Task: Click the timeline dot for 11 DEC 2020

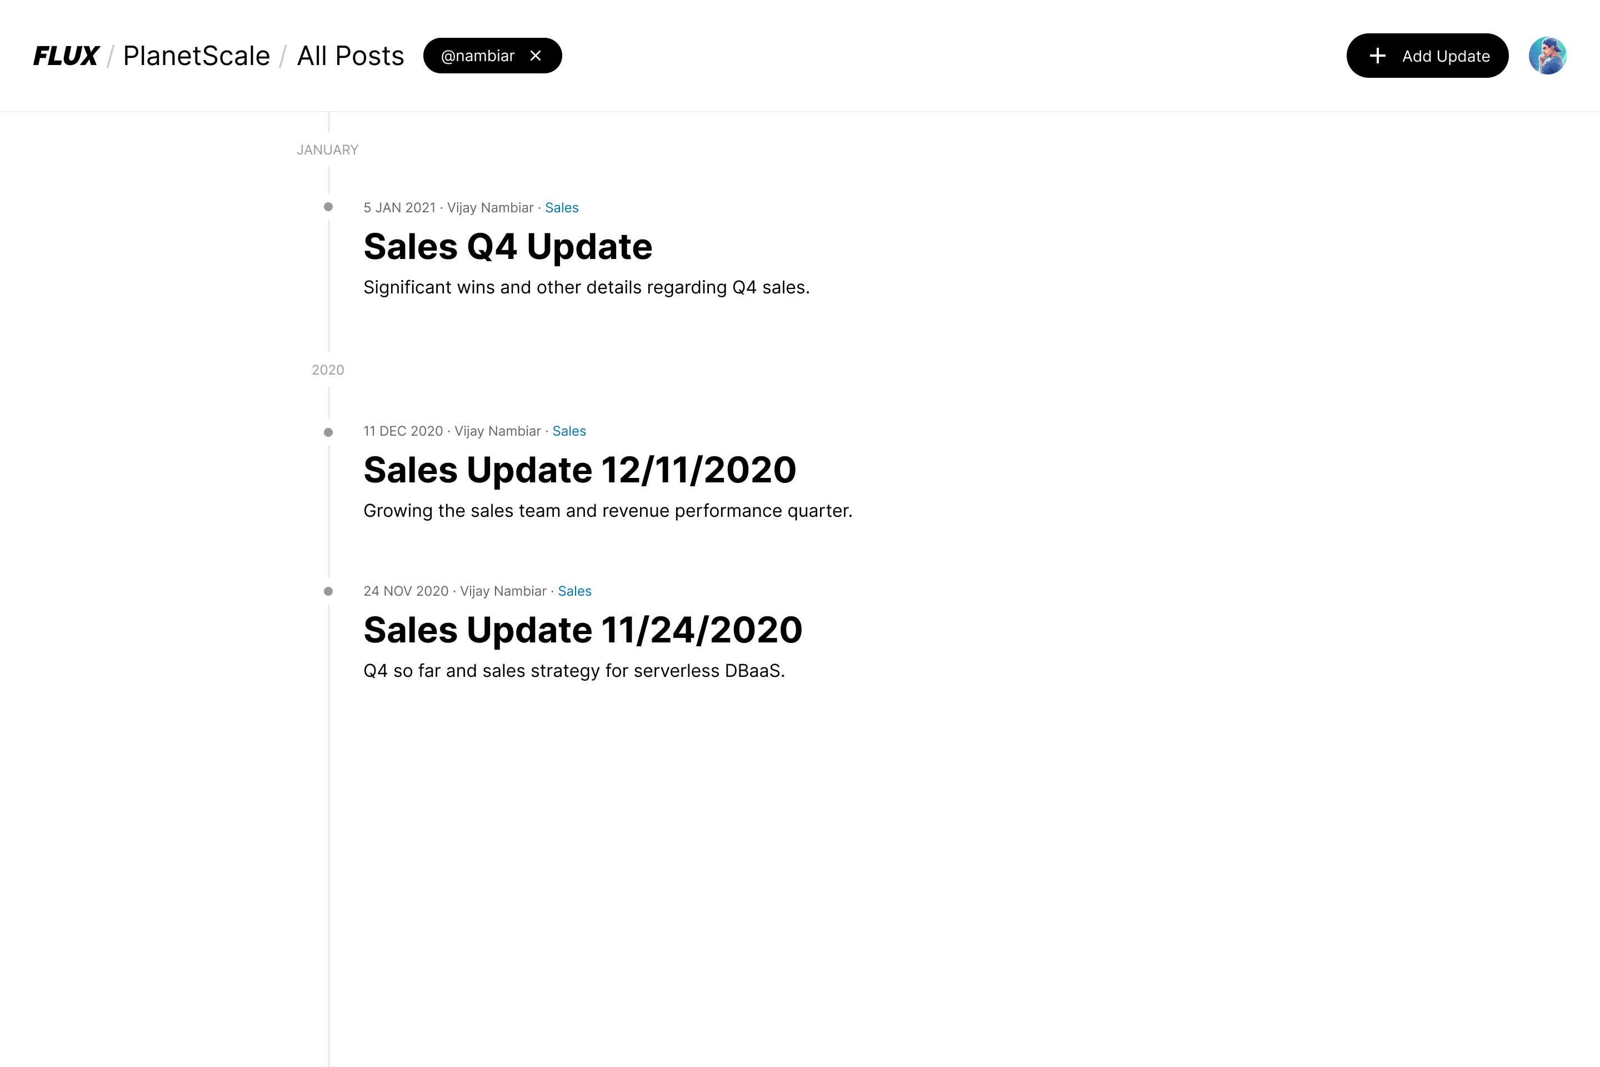Action: click(328, 432)
